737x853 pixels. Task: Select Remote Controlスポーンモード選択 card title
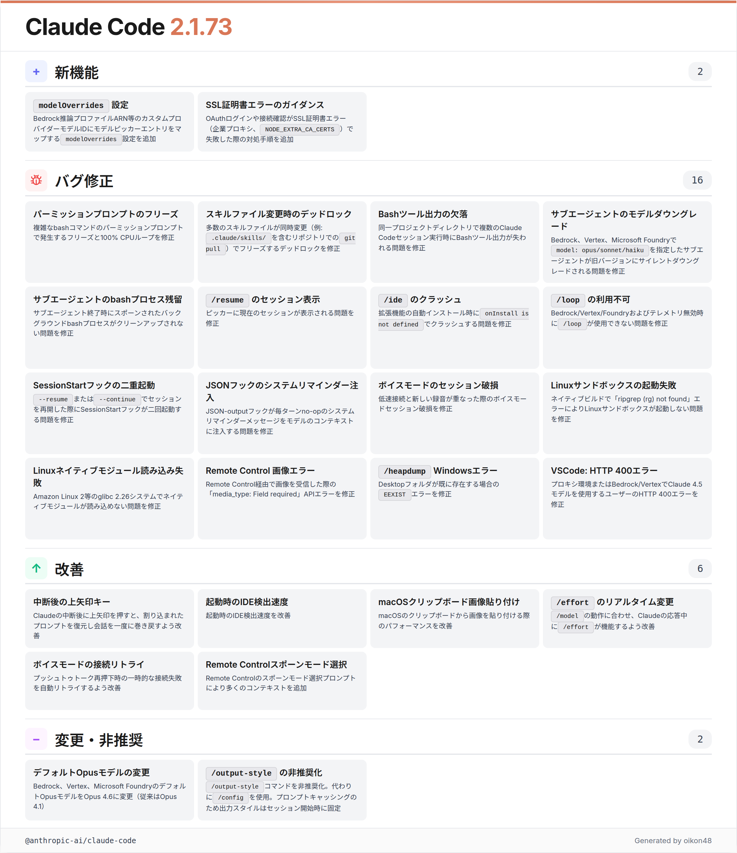pyautogui.click(x=276, y=665)
